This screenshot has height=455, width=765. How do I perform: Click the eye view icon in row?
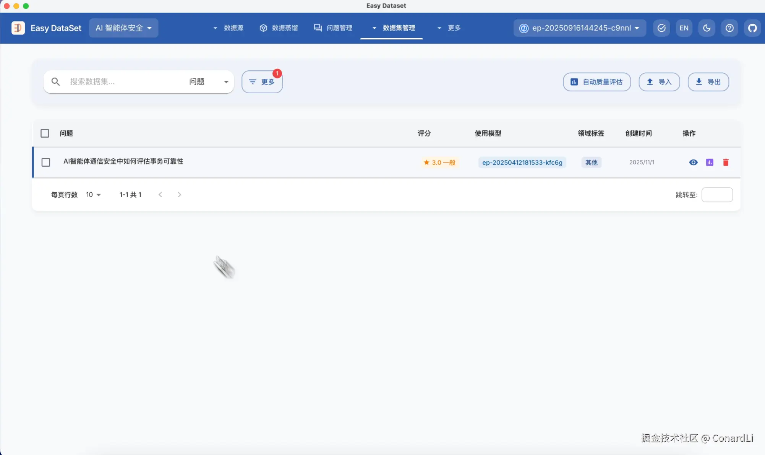tap(693, 162)
